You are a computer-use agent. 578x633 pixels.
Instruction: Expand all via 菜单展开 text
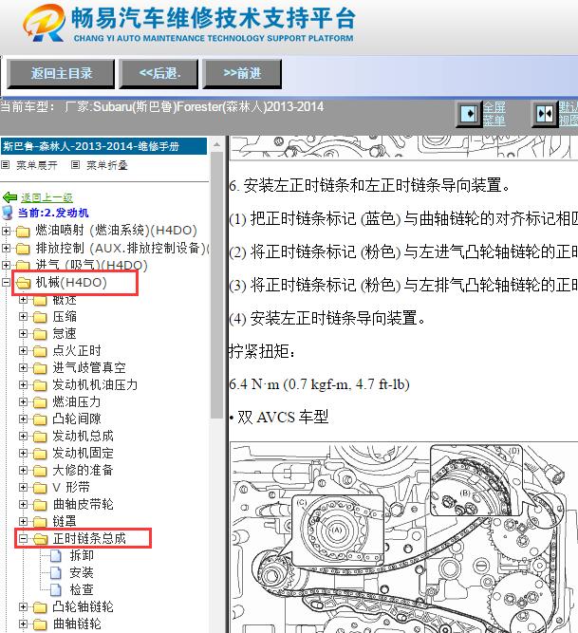pyautogui.click(x=37, y=165)
